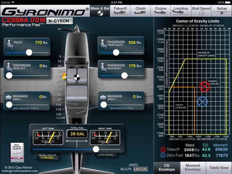Screen dimensions: 232x174
Task: Switch to Table View
Action: coord(219,168)
